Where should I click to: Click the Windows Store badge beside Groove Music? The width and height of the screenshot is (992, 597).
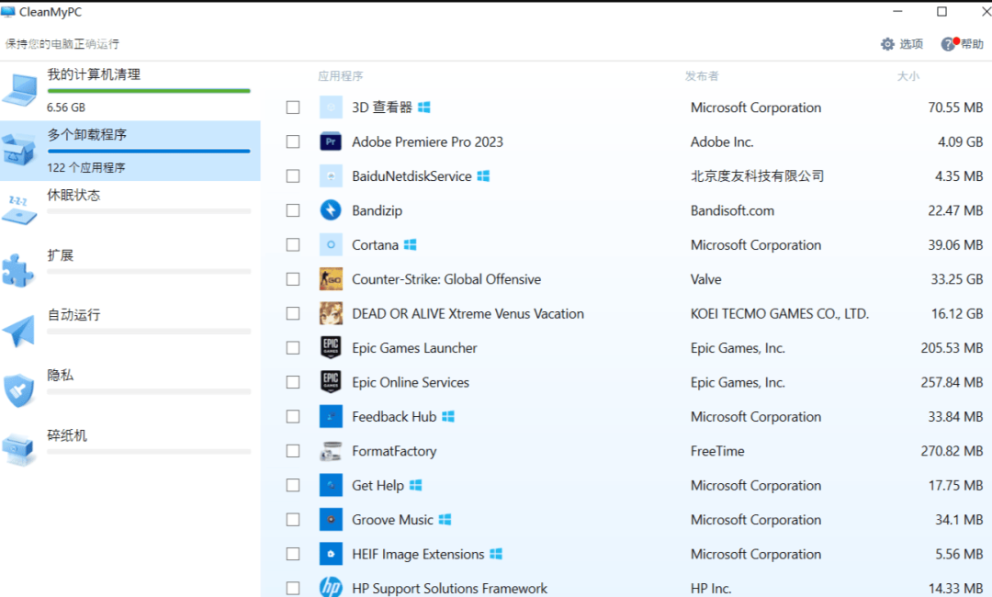click(x=445, y=519)
